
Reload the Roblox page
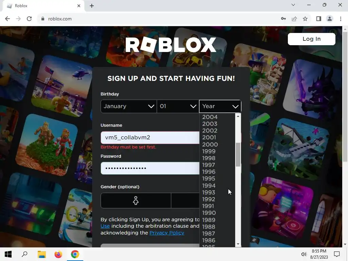pyautogui.click(x=29, y=19)
